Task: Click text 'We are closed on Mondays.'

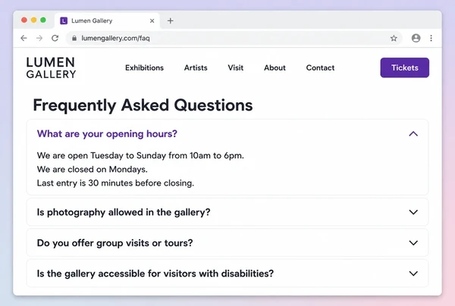Action: (x=93, y=169)
